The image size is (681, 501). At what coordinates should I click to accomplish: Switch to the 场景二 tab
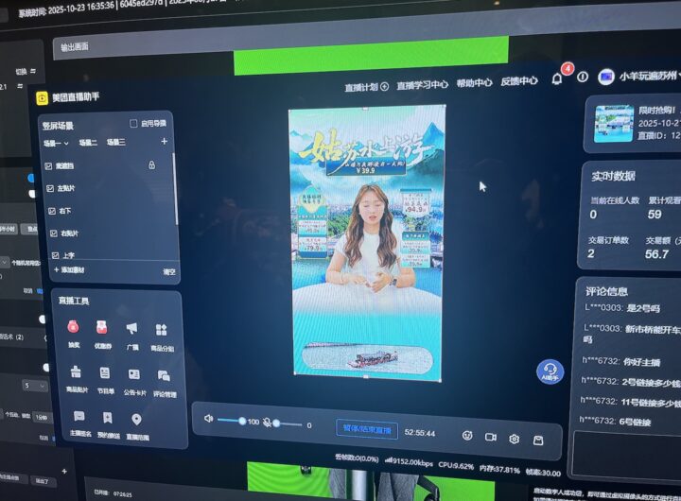click(88, 142)
